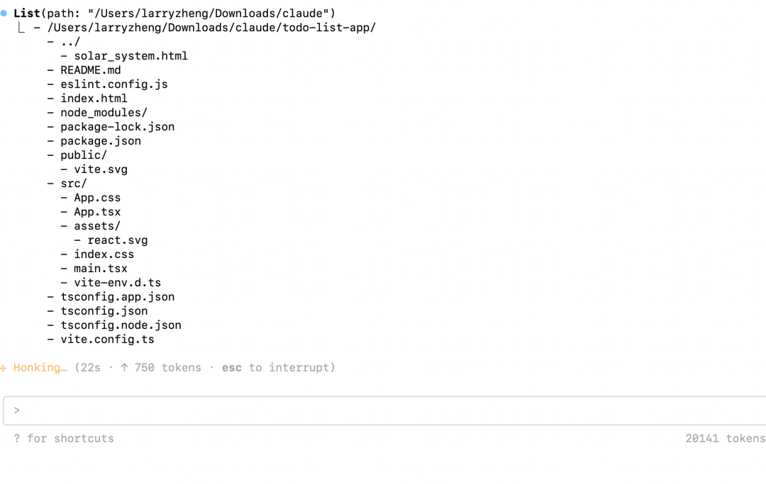766x484 pixels.
Task: Select App.tsx in the src folder
Action: click(x=97, y=212)
